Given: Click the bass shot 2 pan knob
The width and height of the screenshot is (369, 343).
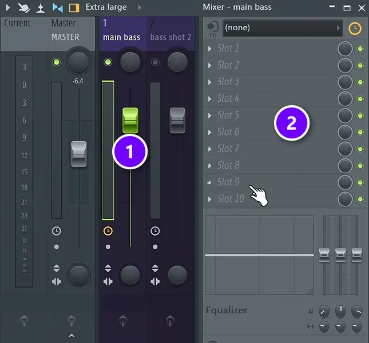Looking at the screenshot, I should tap(177, 62).
